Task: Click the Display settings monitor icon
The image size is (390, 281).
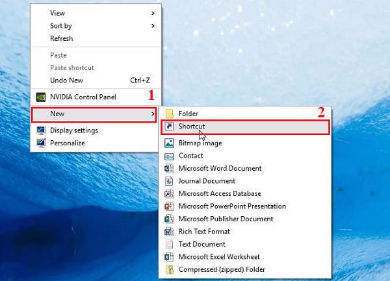Action: tap(41, 130)
